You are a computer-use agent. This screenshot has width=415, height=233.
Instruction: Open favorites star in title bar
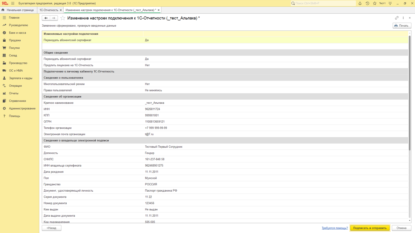click(x=375, y=3)
